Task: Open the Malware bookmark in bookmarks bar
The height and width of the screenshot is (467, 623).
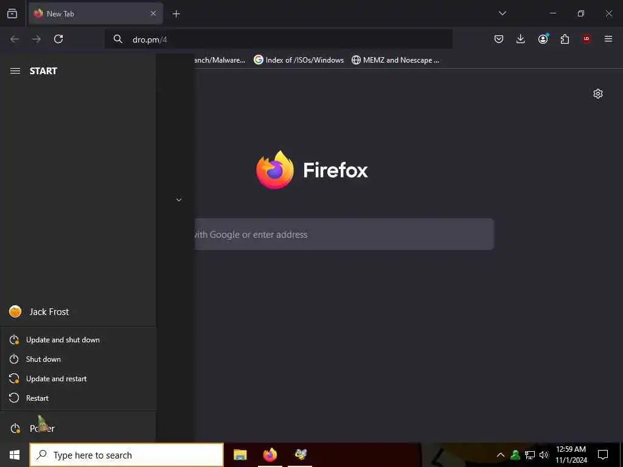Action: click(220, 60)
